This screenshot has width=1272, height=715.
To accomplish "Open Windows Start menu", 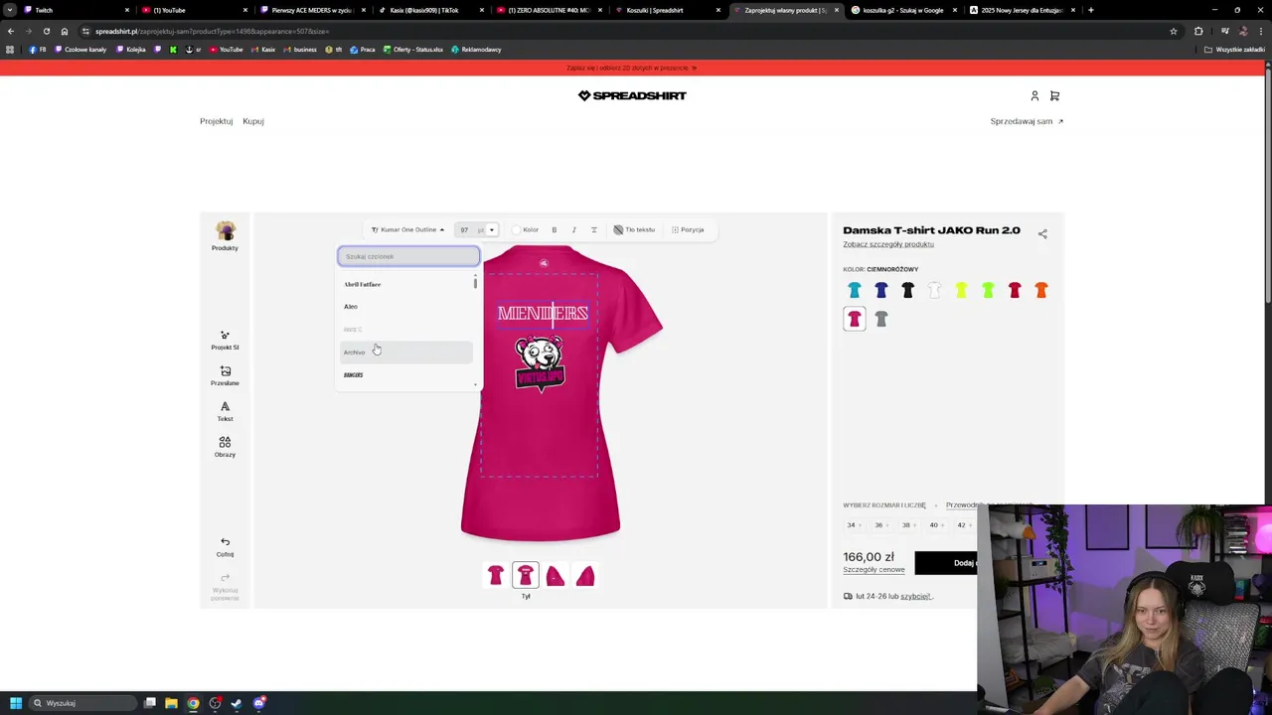I will 16,703.
